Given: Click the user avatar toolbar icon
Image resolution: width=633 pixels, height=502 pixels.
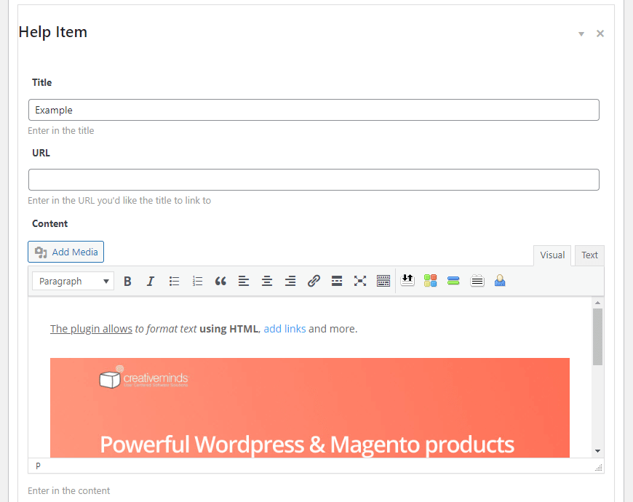Looking at the screenshot, I should [500, 280].
